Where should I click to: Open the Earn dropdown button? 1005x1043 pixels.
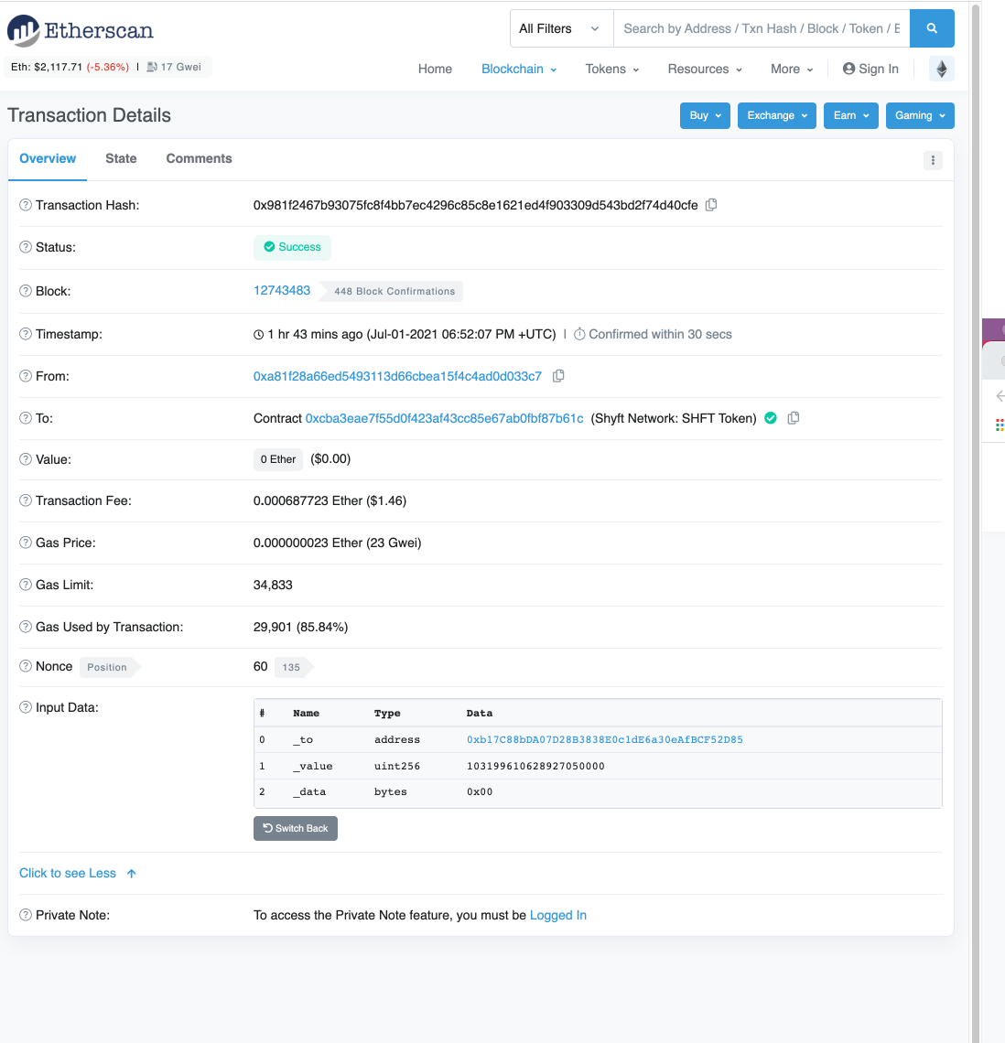[851, 116]
